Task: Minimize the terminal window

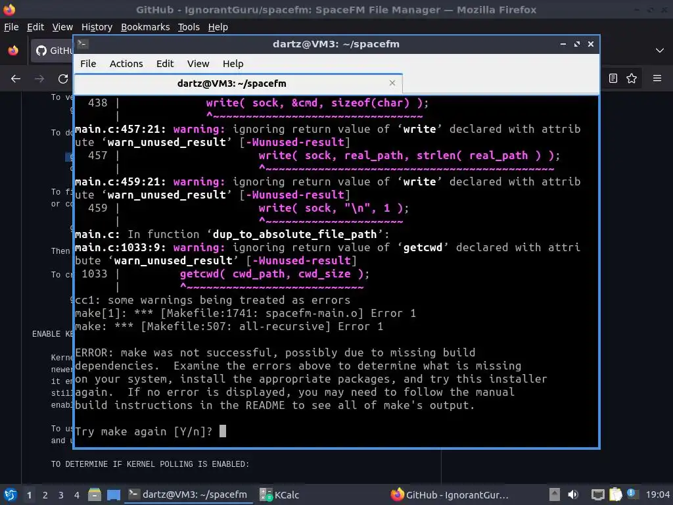Action: (563, 44)
